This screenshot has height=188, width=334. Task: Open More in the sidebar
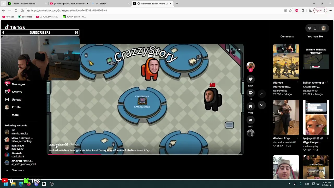[12, 115]
